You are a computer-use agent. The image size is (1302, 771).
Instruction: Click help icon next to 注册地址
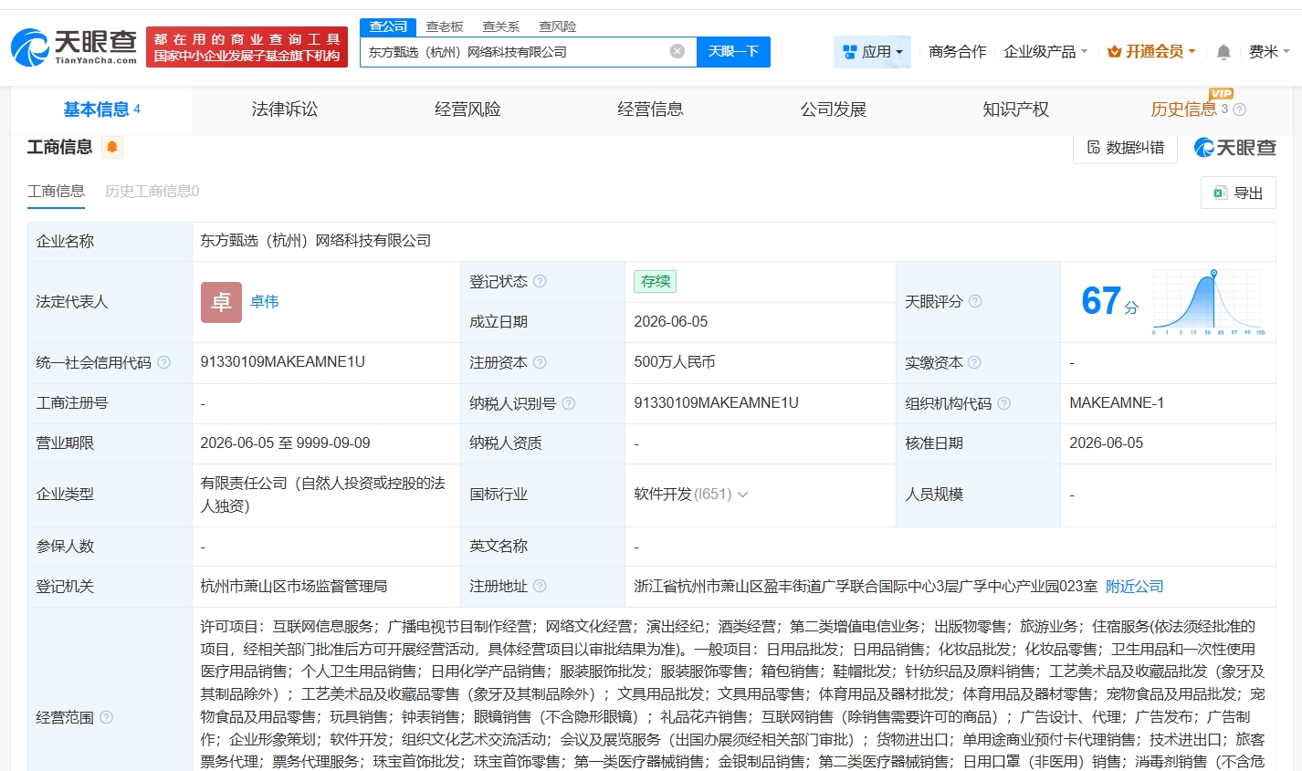coord(540,586)
